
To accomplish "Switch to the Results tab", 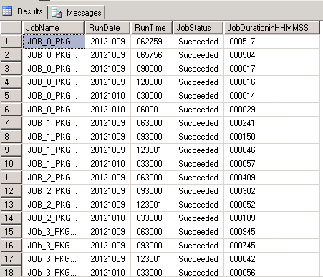I will pyautogui.click(x=24, y=11).
